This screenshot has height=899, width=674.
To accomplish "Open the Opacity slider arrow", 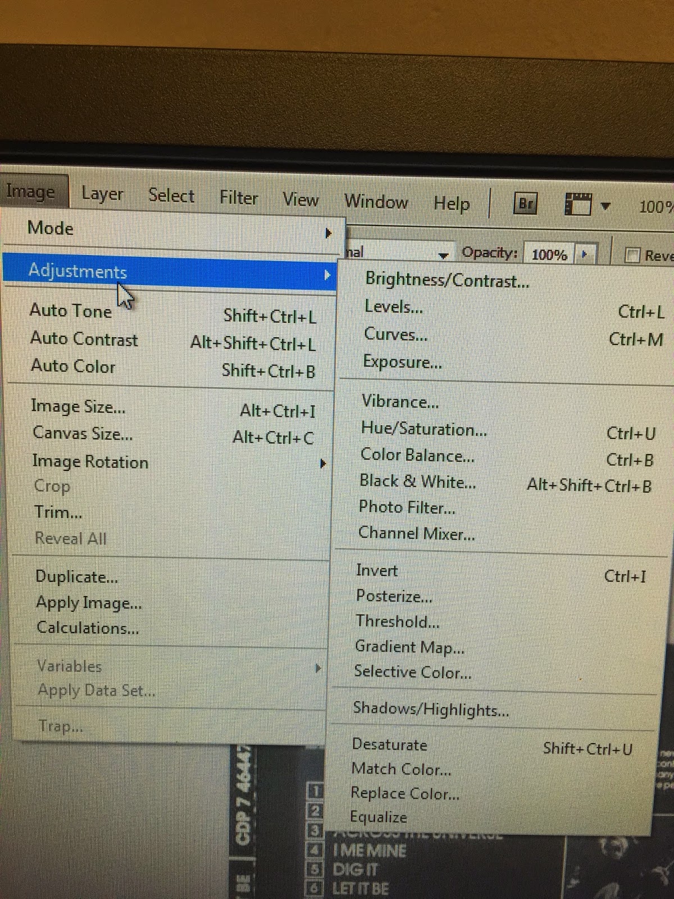I will click(585, 255).
